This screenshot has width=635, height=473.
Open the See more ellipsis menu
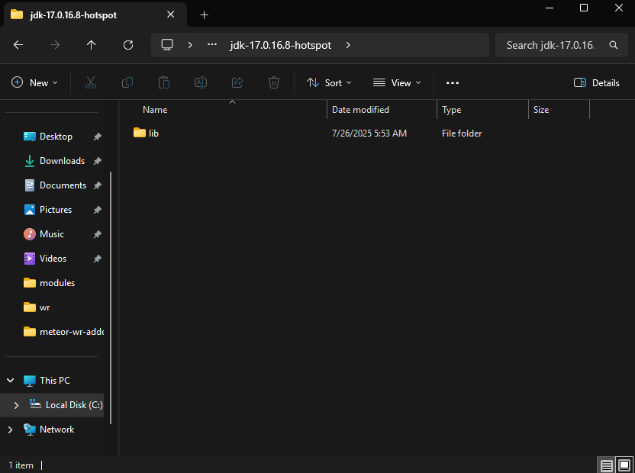453,82
